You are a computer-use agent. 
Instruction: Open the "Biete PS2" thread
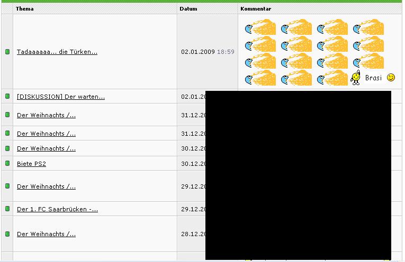[x=31, y=164]
